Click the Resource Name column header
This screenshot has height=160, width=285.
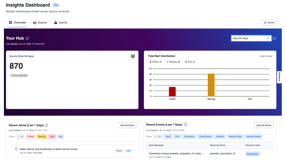tap(218, 145)
